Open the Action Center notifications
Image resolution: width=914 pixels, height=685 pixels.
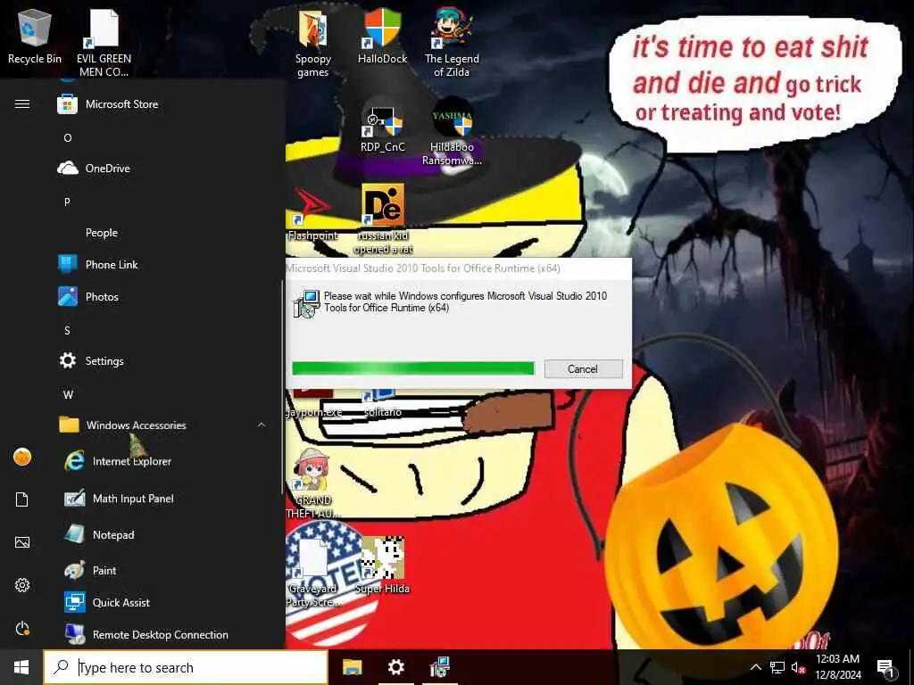coord(885,667)
